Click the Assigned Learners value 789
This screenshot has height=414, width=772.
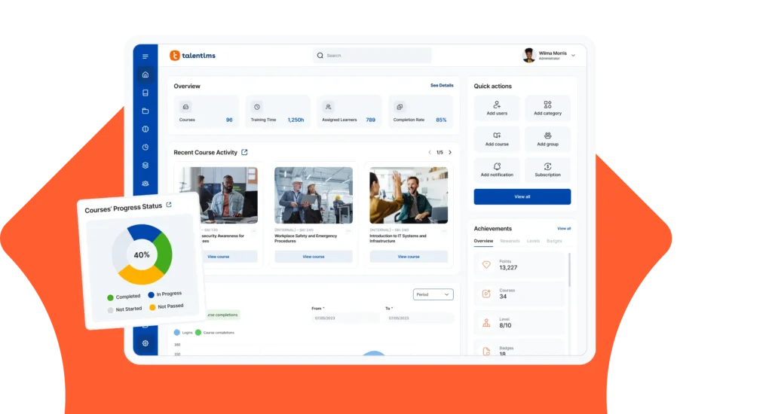pyautogui.click(x=370, y=120)
